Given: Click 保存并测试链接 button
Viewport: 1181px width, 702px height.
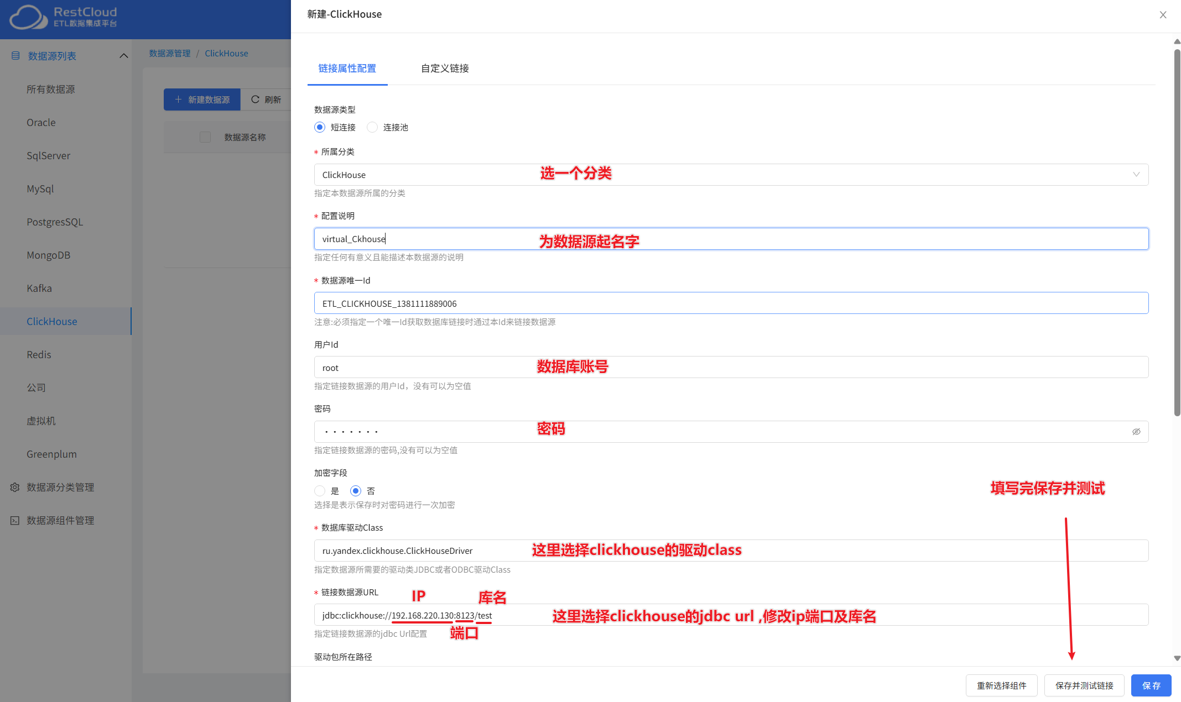Looking at the screenshot, I should (1084, 685).
